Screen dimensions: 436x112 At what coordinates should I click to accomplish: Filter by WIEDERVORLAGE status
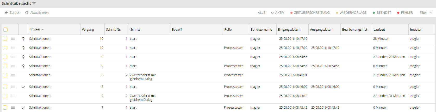351,12
